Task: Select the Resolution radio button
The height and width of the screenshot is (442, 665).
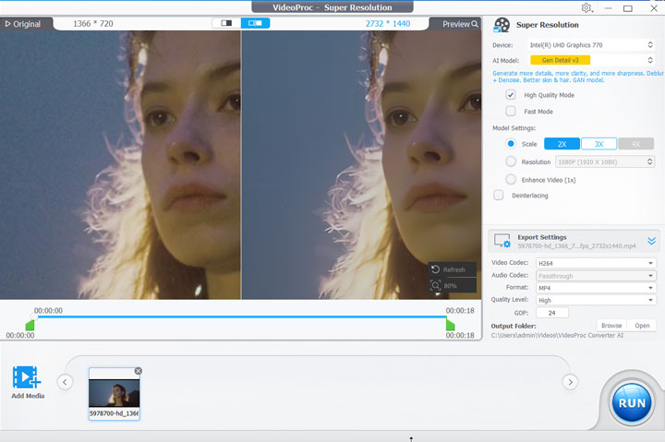Action: [511, 161]
